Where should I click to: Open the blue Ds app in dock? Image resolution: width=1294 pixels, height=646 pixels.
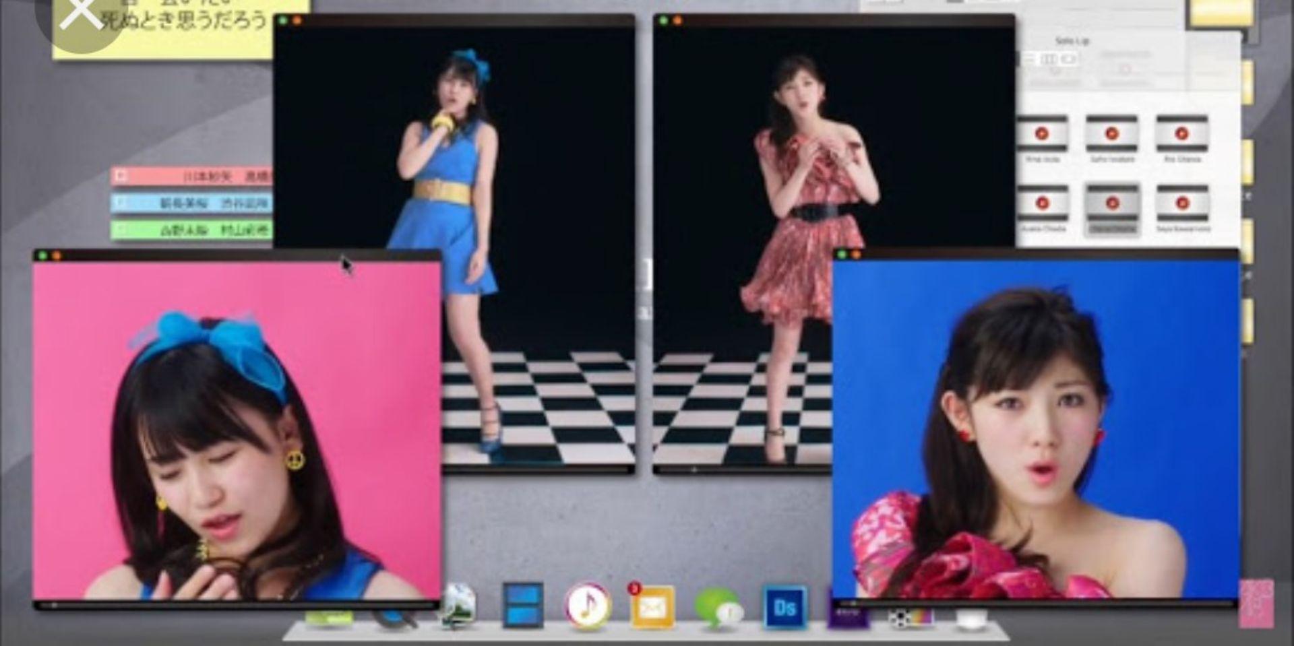point(784,608)
